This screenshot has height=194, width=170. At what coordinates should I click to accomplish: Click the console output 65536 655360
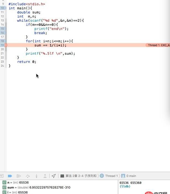(x=130, y=183)
